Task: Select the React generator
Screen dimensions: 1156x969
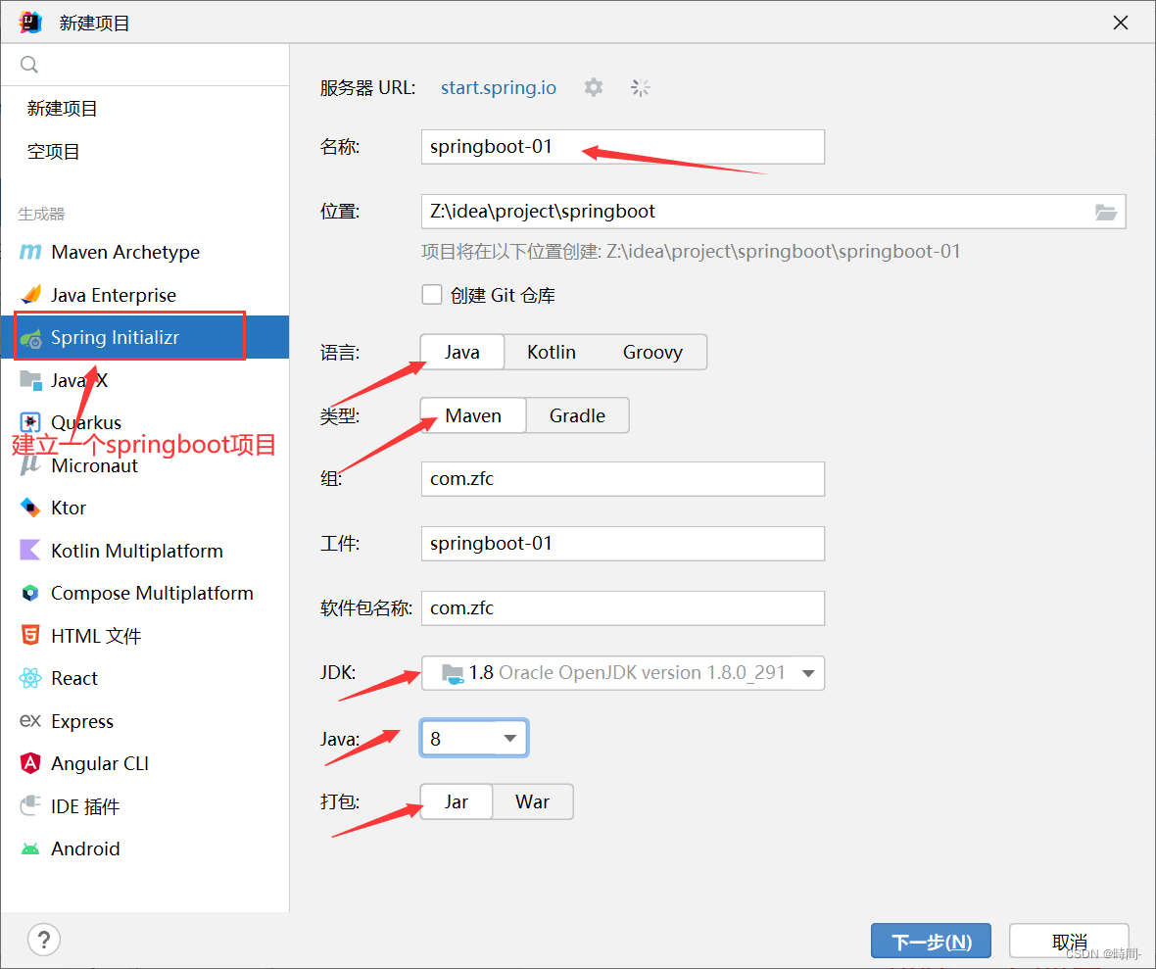Action: (x=145, y=678)
